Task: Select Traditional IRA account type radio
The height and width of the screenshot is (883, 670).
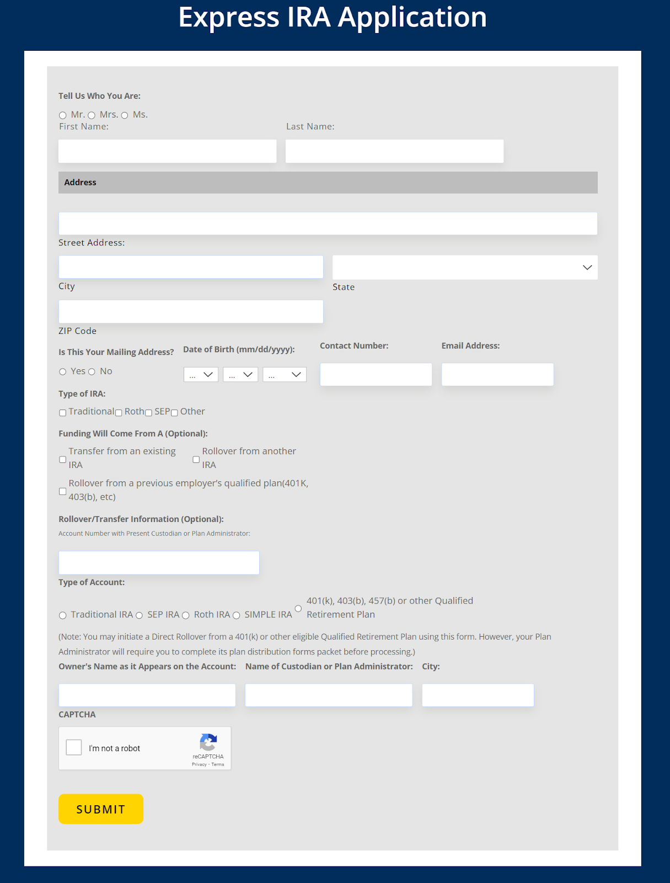Action: pyautogui.click(x=63, y=615)
